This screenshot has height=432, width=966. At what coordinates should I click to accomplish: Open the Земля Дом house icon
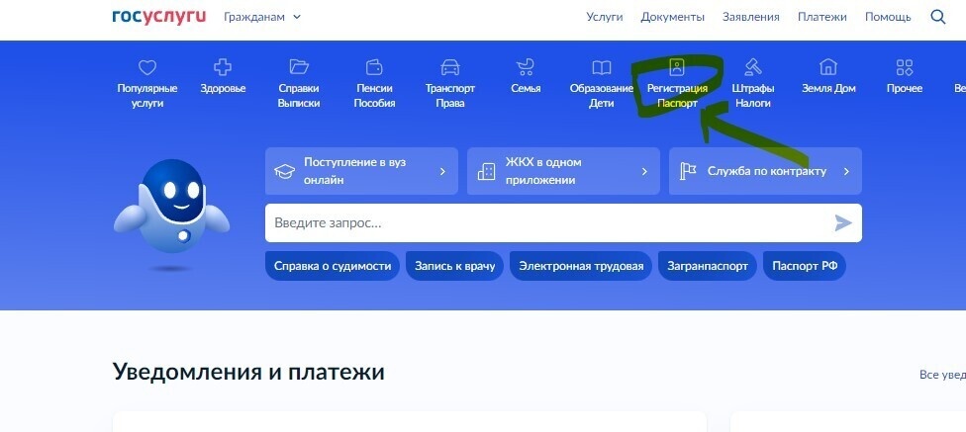(x=828, y=66)
